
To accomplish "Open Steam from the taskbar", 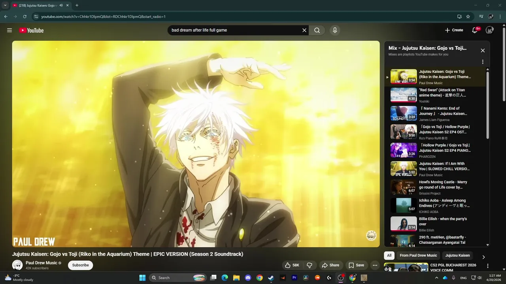I will point(271,278).
